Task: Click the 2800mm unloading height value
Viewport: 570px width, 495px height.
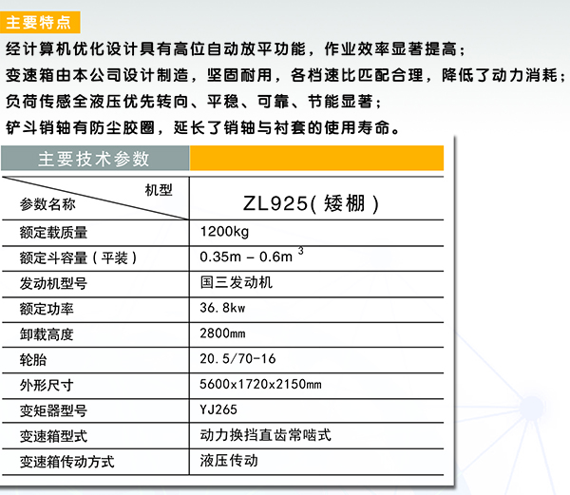Action: (x=223, y=333)
